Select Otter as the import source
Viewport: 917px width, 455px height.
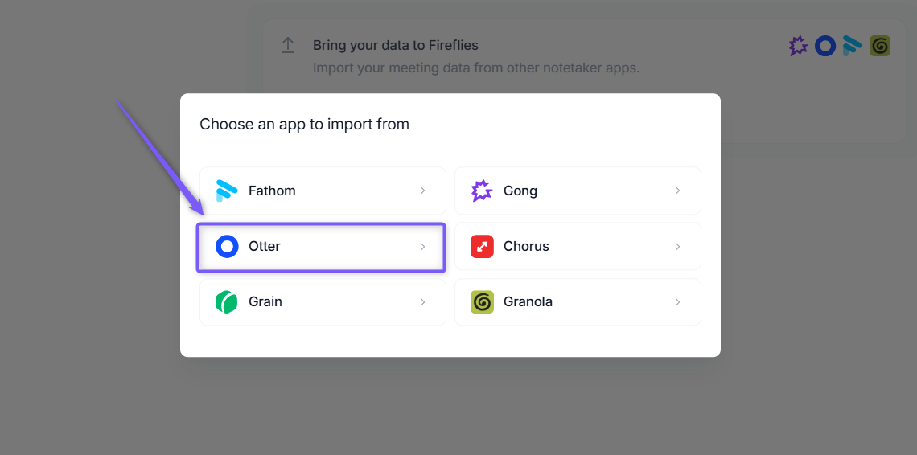323,246
